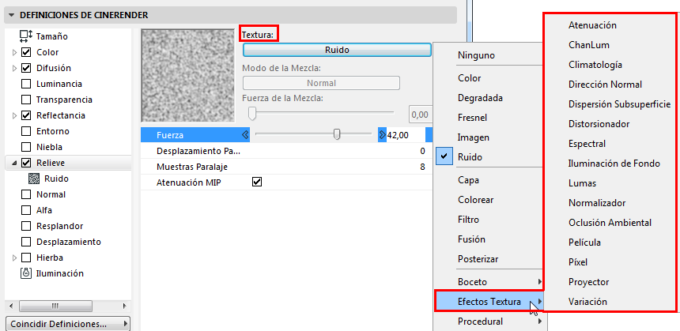Enable the Entorno checkbox

(x=26, y=131)
